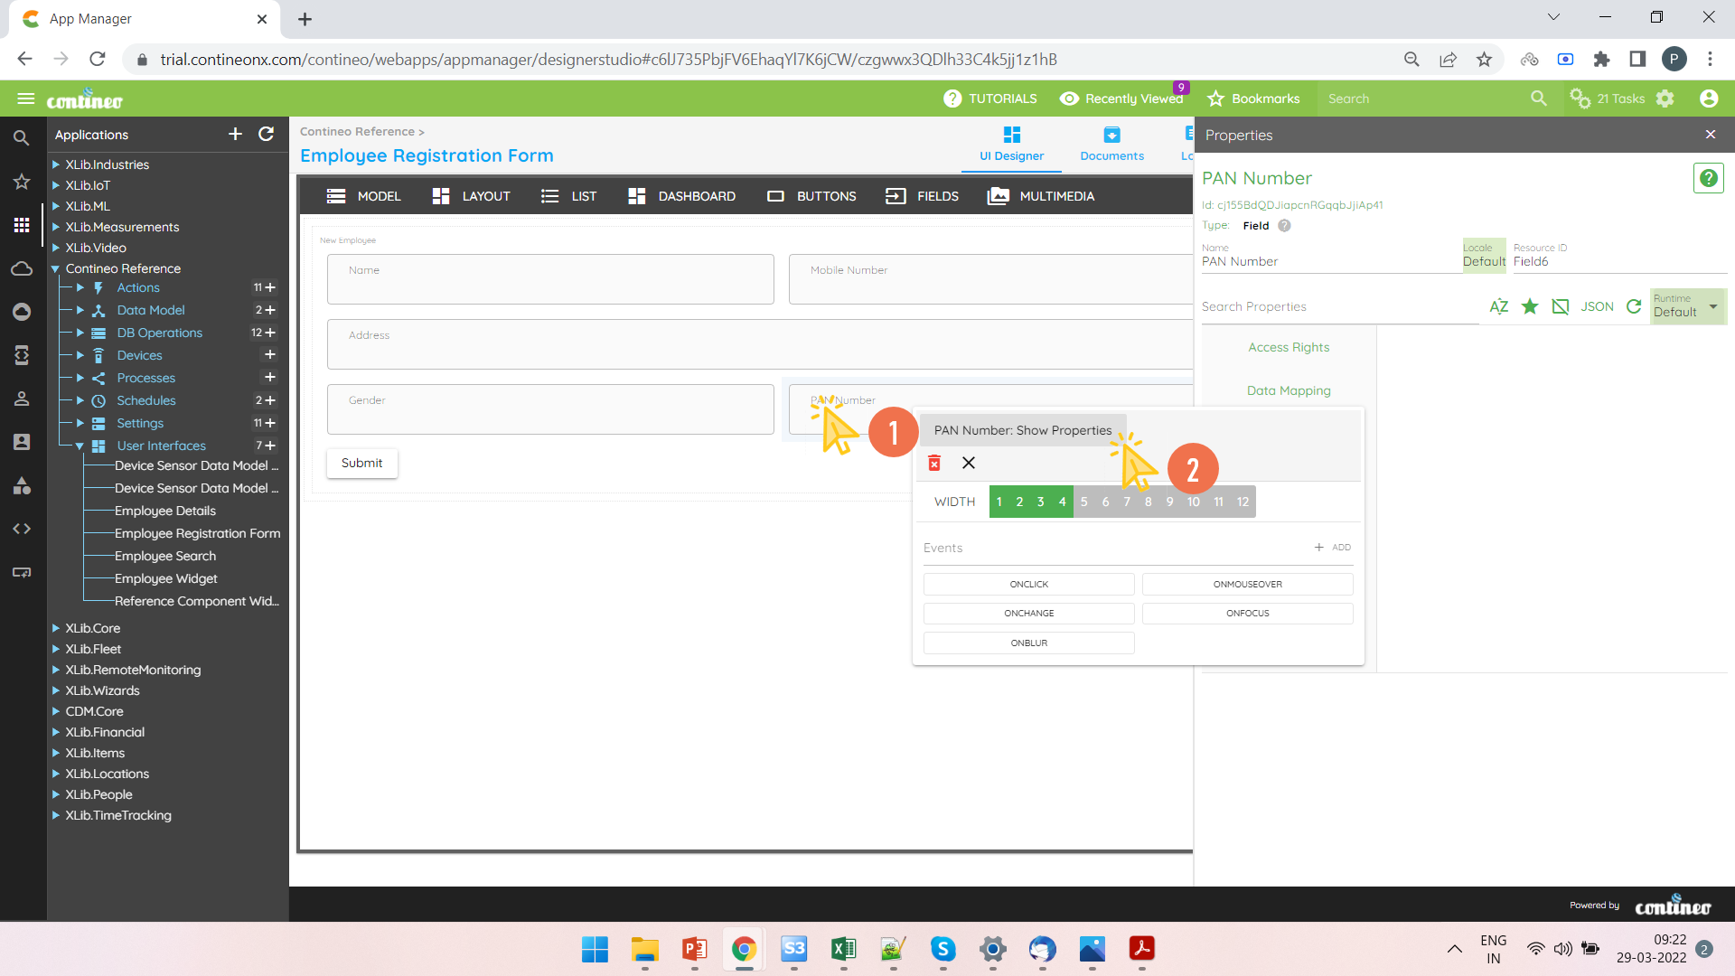This screenshot has height=976, width=1735.
Task: Toggle the hamburger navigation menu
Action: point(25,99)
